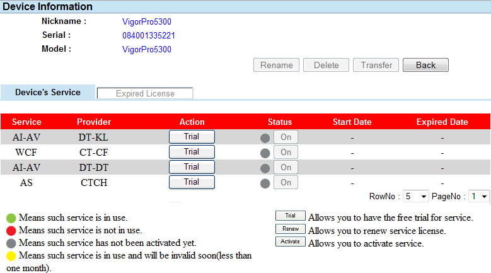
Task: Click the DT-DT provider cell
Action: (x=94, y=168)
